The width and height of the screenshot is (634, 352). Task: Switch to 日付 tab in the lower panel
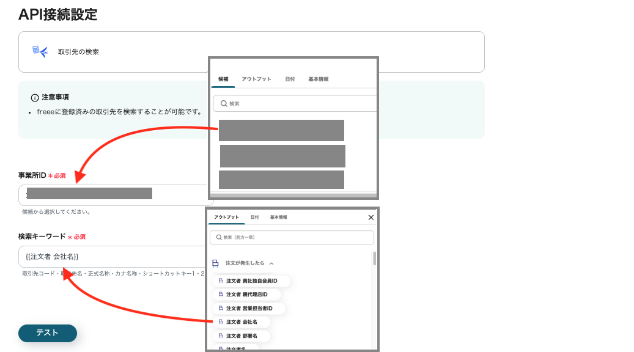(254, 218)
